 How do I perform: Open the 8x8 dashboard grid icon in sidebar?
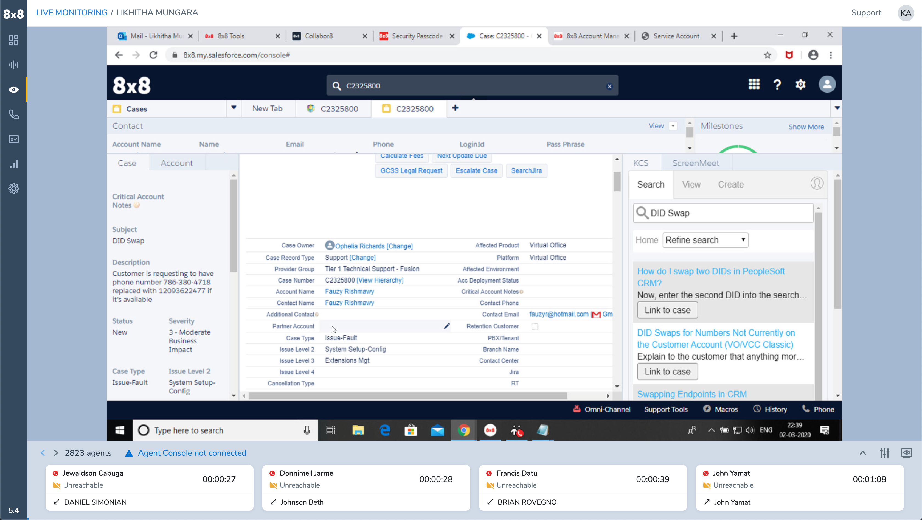click(14, 40)
